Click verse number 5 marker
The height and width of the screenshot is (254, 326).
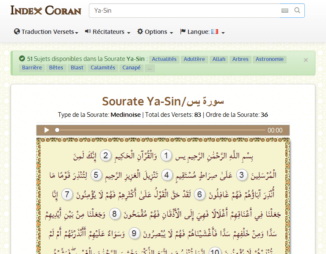pos(96,175)
